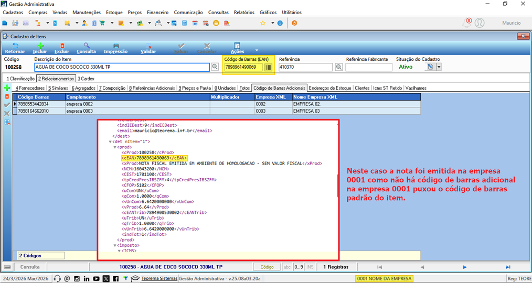This screenshot has height=283, width=532.
Task: Open the Cadastros menu
Action: pyautogui.click(x=13, y=13)
